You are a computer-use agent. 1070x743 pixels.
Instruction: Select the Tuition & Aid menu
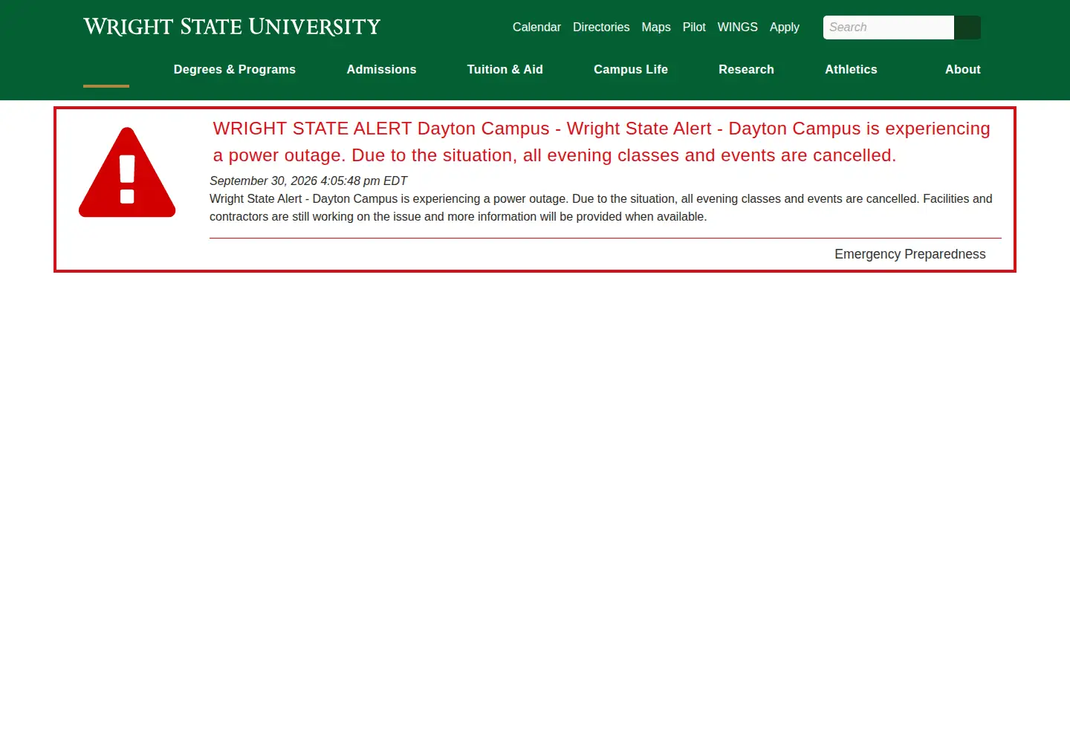point(505,69)
